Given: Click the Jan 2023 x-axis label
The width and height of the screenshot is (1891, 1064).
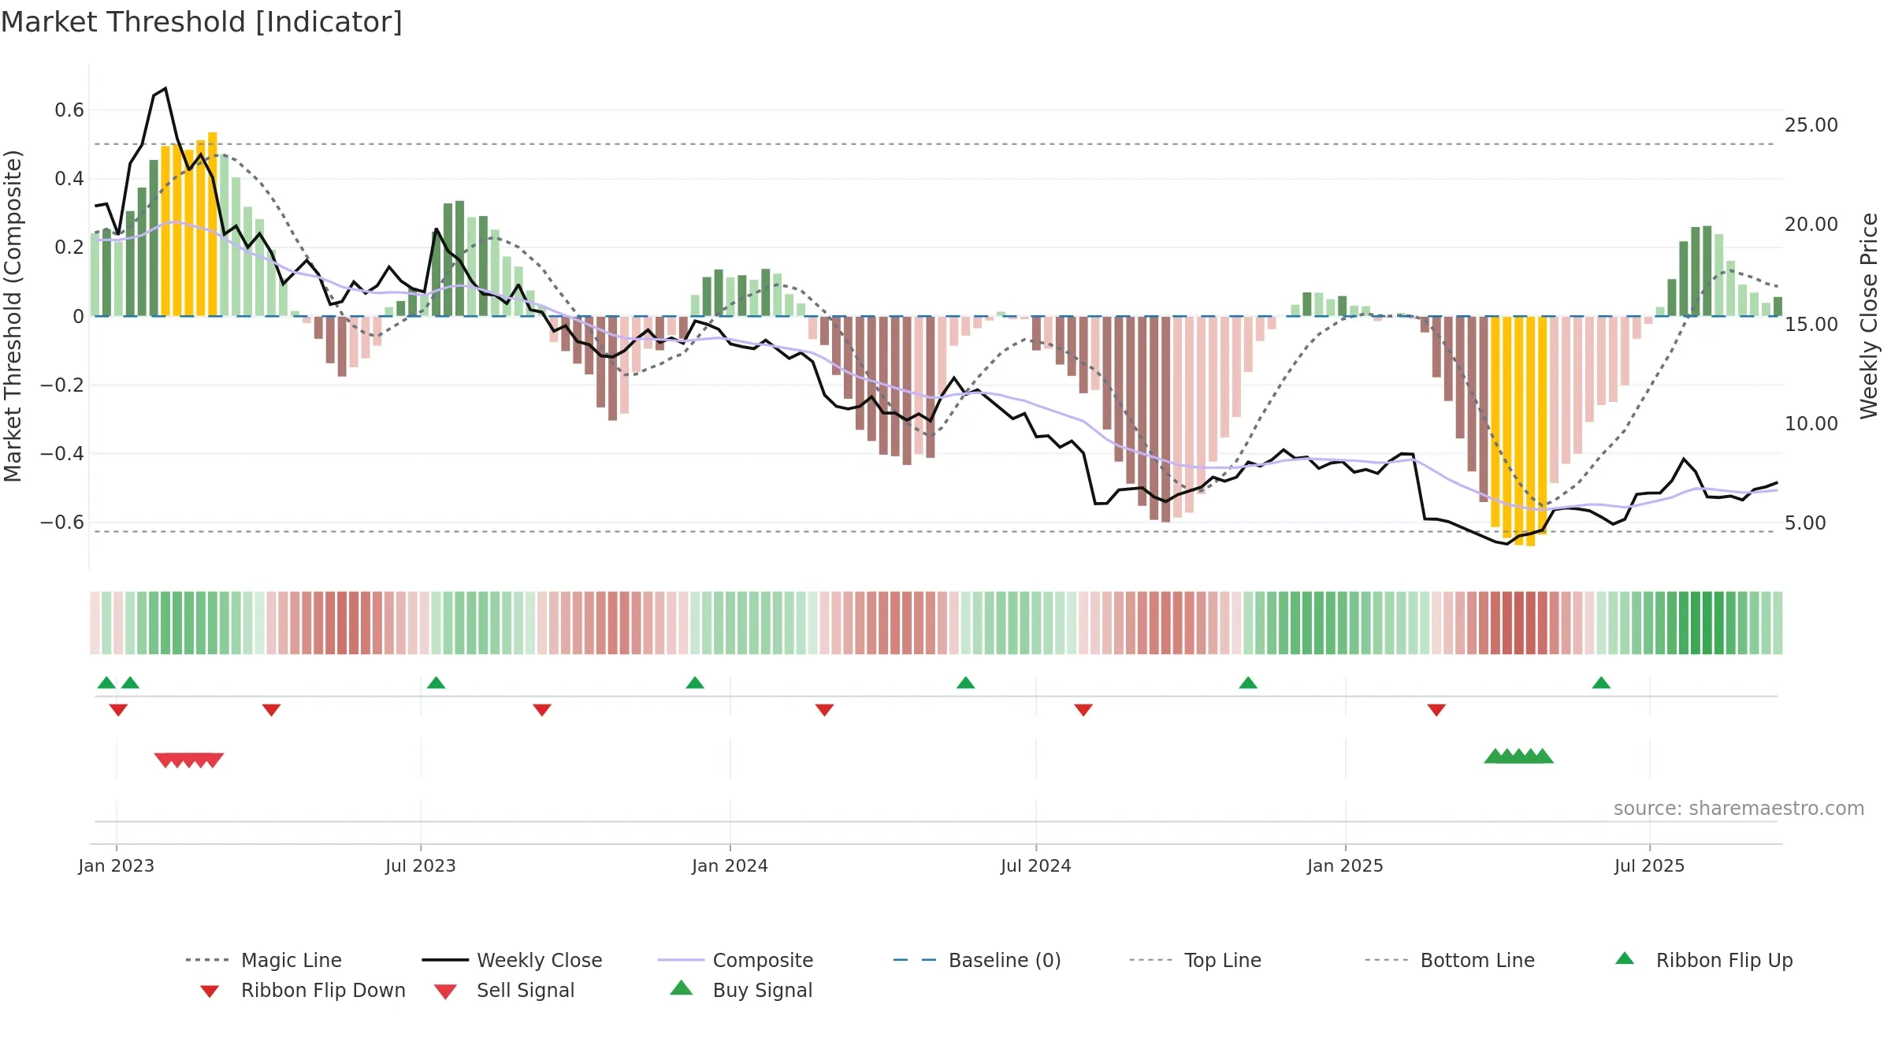Looking at the screenshot, I should (117, 866).
